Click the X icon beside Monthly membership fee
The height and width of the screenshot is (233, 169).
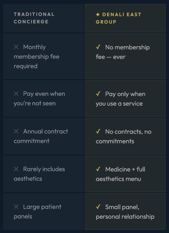[16, 47]
